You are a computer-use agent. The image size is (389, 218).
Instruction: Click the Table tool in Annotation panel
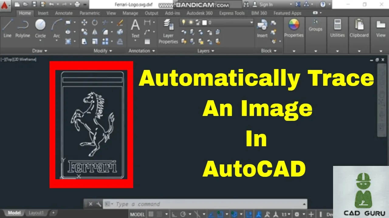(x=147, y=41)
